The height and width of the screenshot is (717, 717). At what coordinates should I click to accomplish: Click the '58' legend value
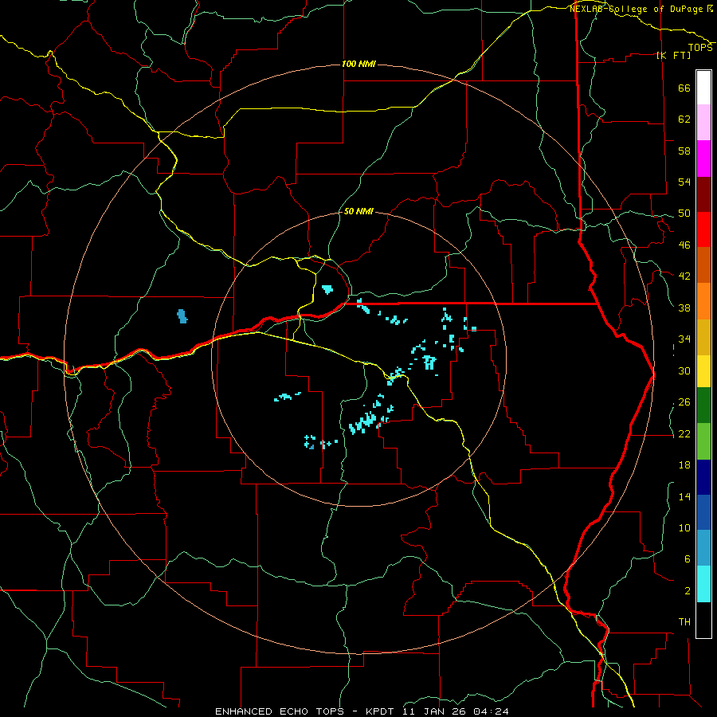pos(684,151)
